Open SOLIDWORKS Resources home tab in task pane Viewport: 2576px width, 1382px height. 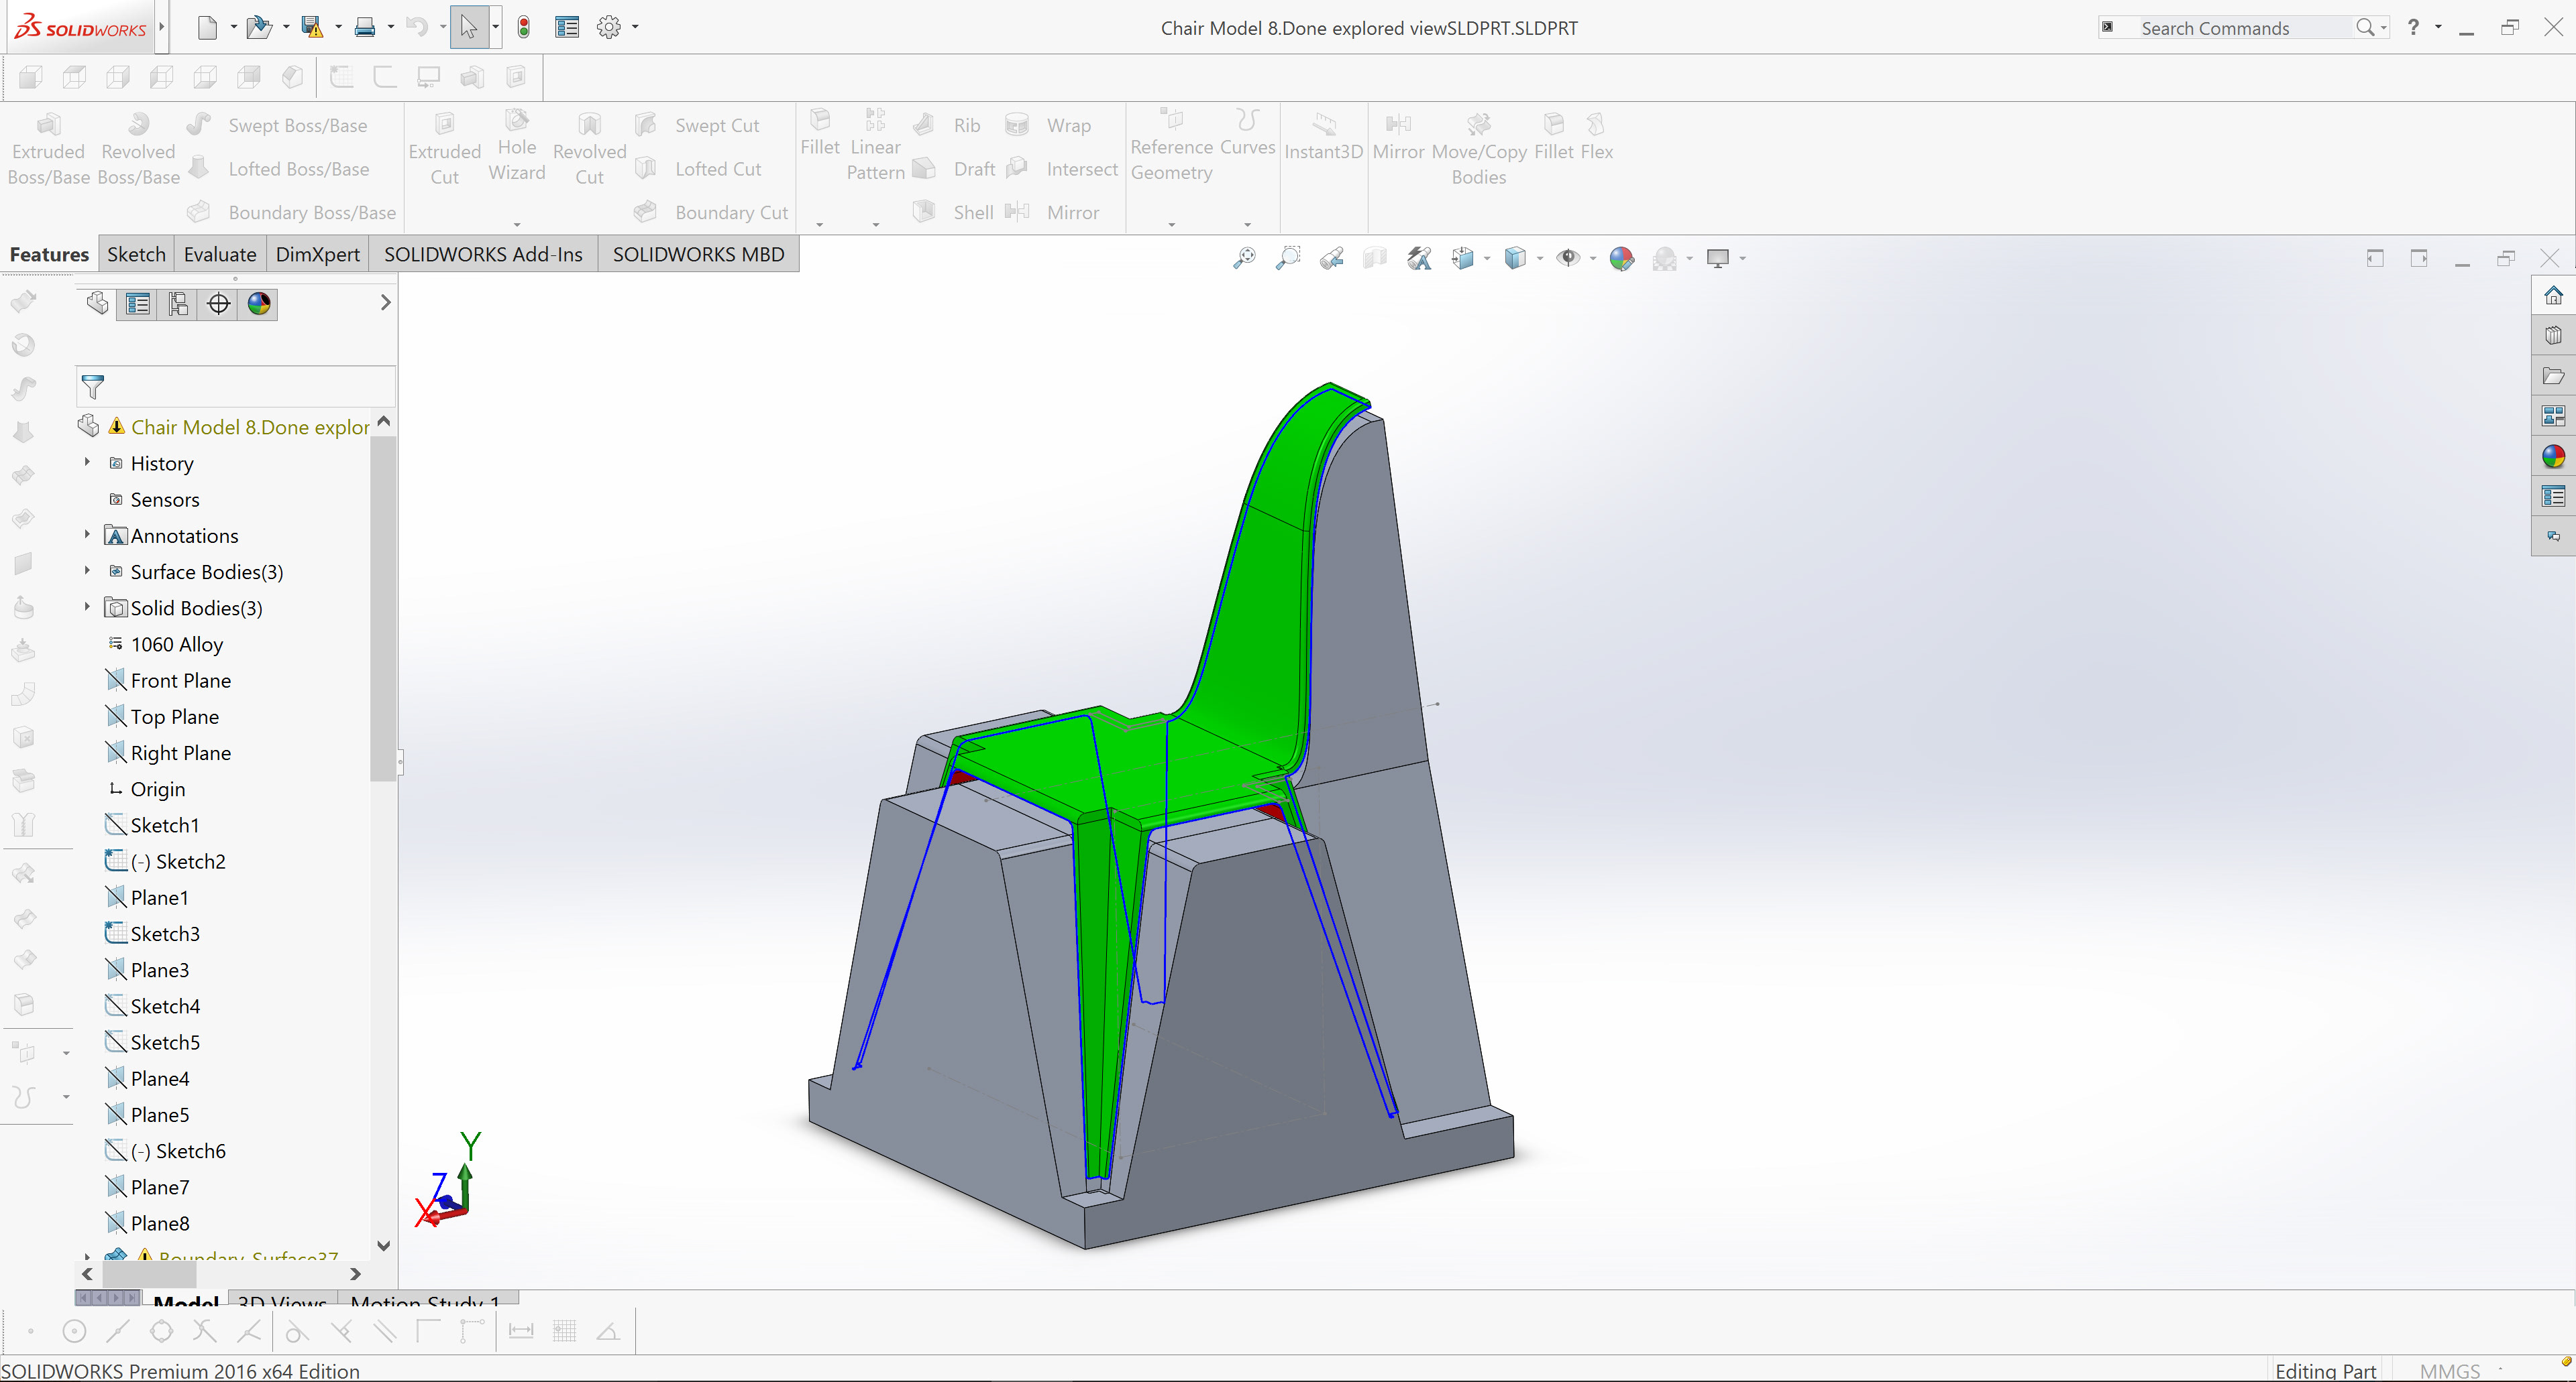2553,295
